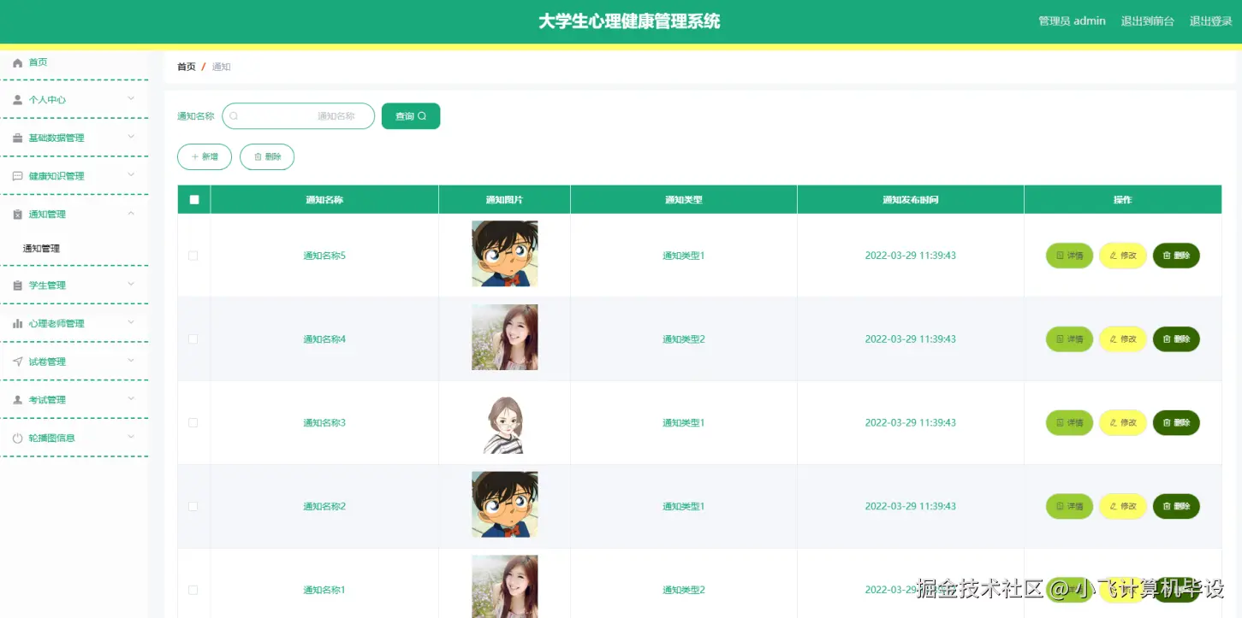Click the chat icon beside 健康知识管理
The width and height of the screenshot is (1242, 618).
[17, 176]
